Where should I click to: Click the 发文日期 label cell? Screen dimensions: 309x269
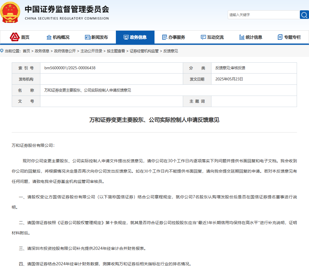[x=197, y=79]
